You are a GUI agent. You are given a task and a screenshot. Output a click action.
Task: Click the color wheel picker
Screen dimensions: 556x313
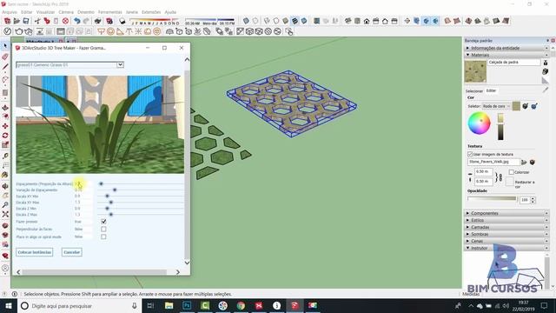tap(479, 123)
